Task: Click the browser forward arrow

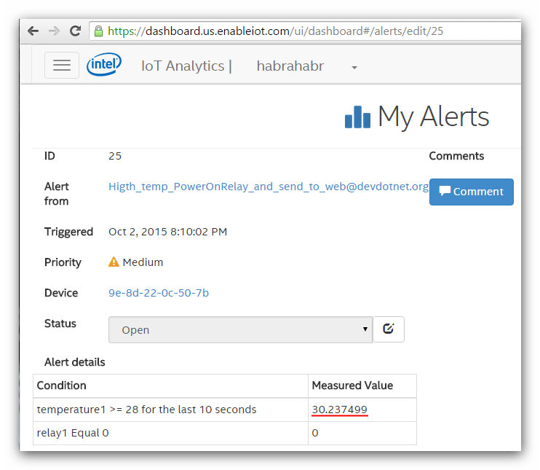Action: tap(54, 31)
